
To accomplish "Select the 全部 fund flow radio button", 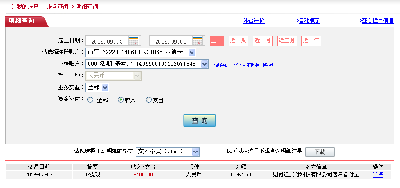I will click(90, 100).
